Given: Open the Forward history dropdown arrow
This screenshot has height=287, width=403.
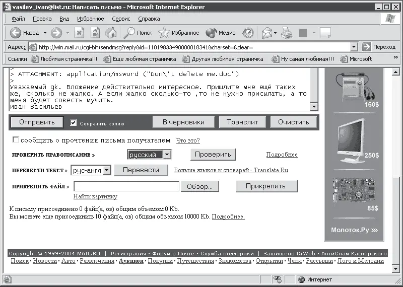Looking at the screenshot, I should 68,33.
